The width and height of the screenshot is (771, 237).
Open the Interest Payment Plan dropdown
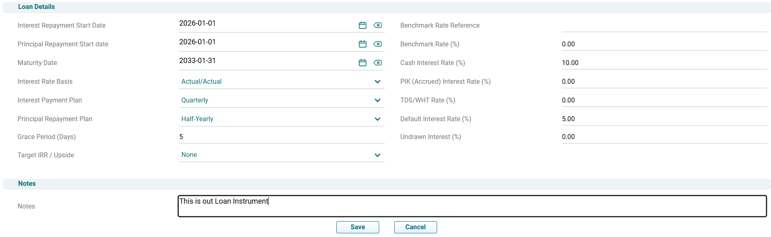click(377, 100)
